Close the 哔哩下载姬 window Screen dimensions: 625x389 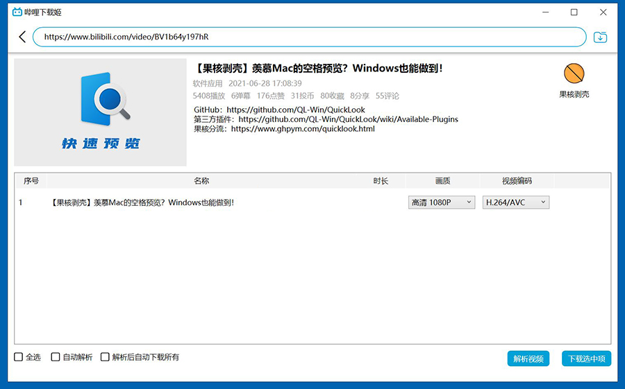coord(606,12)
